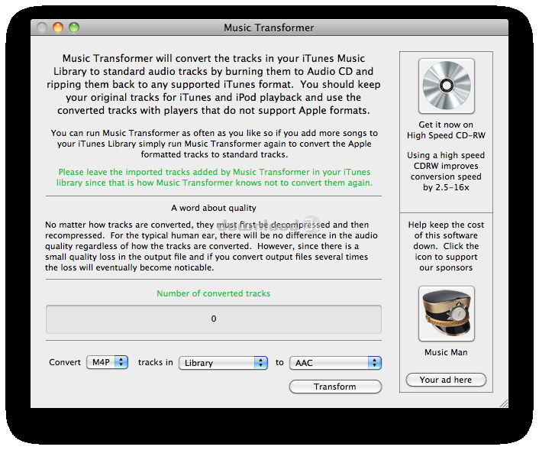Zoom the window with the green button
Viewport: 539px width, 450px height.
tap(74, 28)
